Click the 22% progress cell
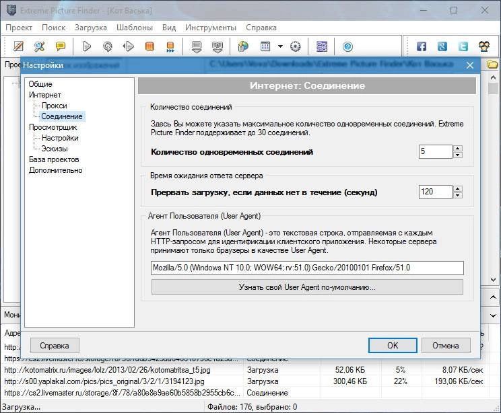Screen dimensions: 501x413 coord(401,381)
